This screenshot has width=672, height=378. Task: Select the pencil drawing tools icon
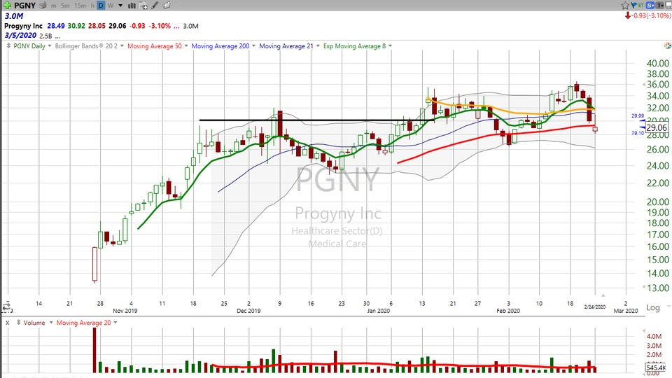[x=155, y=6]
